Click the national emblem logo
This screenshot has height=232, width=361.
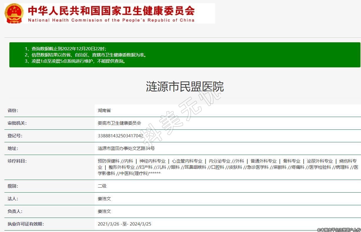[14, 14]
